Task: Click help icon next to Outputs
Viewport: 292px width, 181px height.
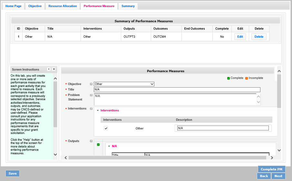Action: pyautogui.click(x=91, y=141)
